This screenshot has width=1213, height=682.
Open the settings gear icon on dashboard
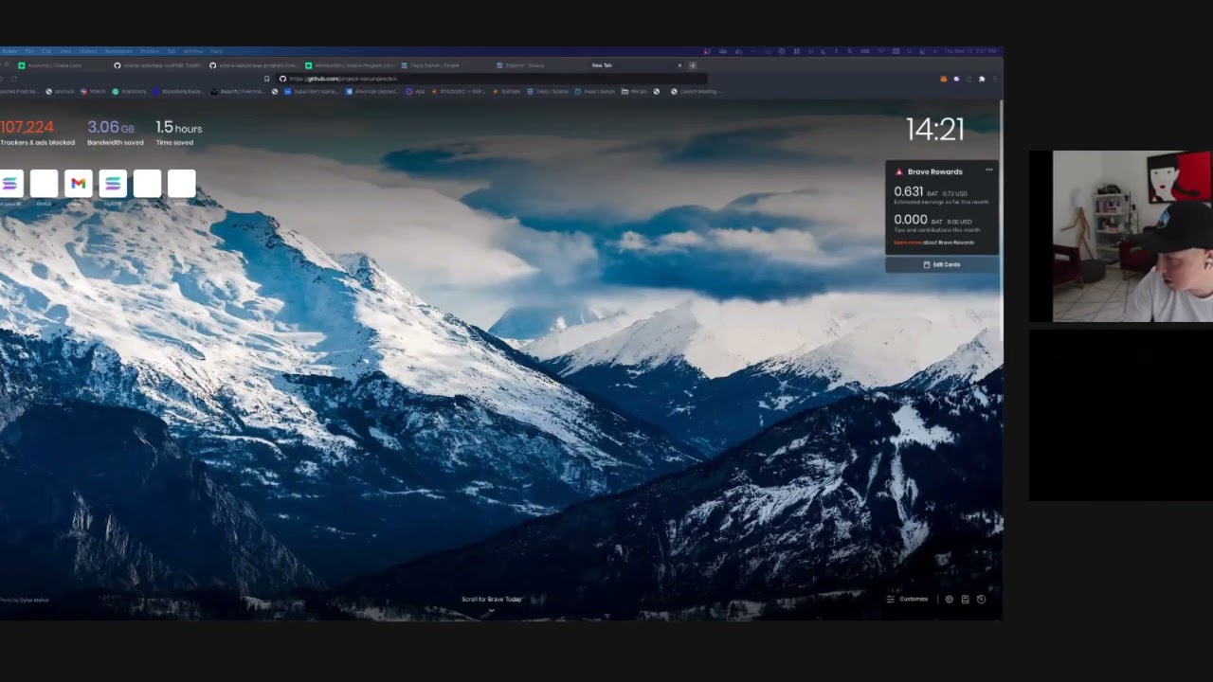pyautogui.click(x=949, y=599)
